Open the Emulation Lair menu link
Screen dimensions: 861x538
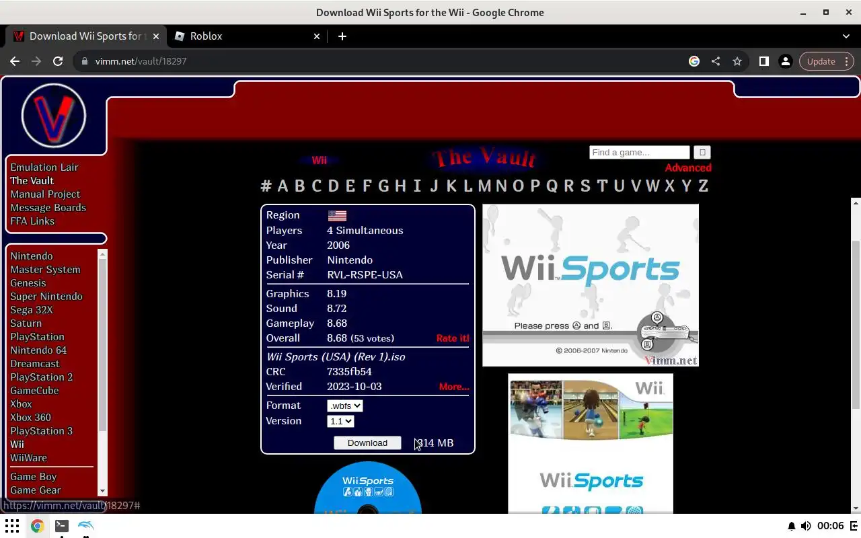point(44,167)
